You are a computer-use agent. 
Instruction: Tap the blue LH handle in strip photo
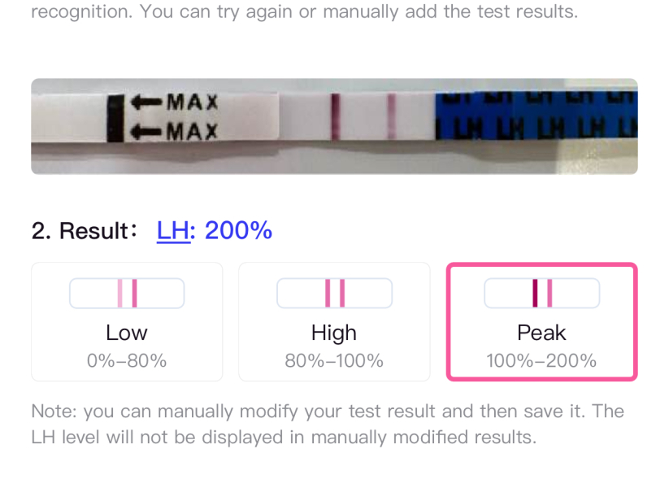tap(535, 118)
